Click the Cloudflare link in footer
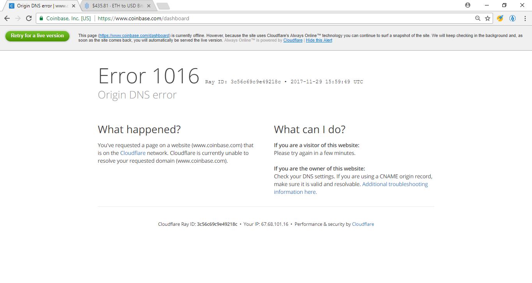This screenshot has height=283, width=532. pyautogui.click(x=363, y=224)
